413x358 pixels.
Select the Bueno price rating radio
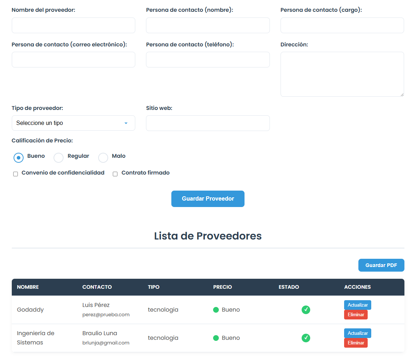pyautogui.click(x=19, y=158)
